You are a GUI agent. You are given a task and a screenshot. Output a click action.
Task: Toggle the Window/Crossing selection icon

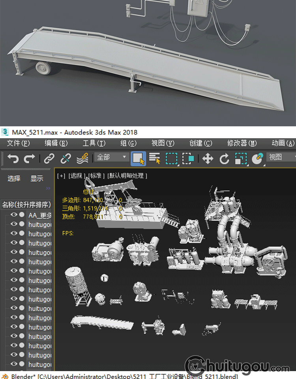click(188, 159)
